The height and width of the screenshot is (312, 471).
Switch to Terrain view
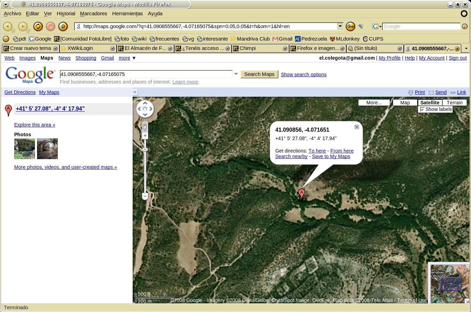(x=454, y=103)
